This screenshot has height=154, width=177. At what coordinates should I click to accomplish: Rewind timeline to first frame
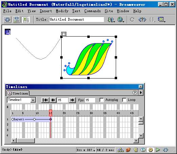(x=45, y=100)
